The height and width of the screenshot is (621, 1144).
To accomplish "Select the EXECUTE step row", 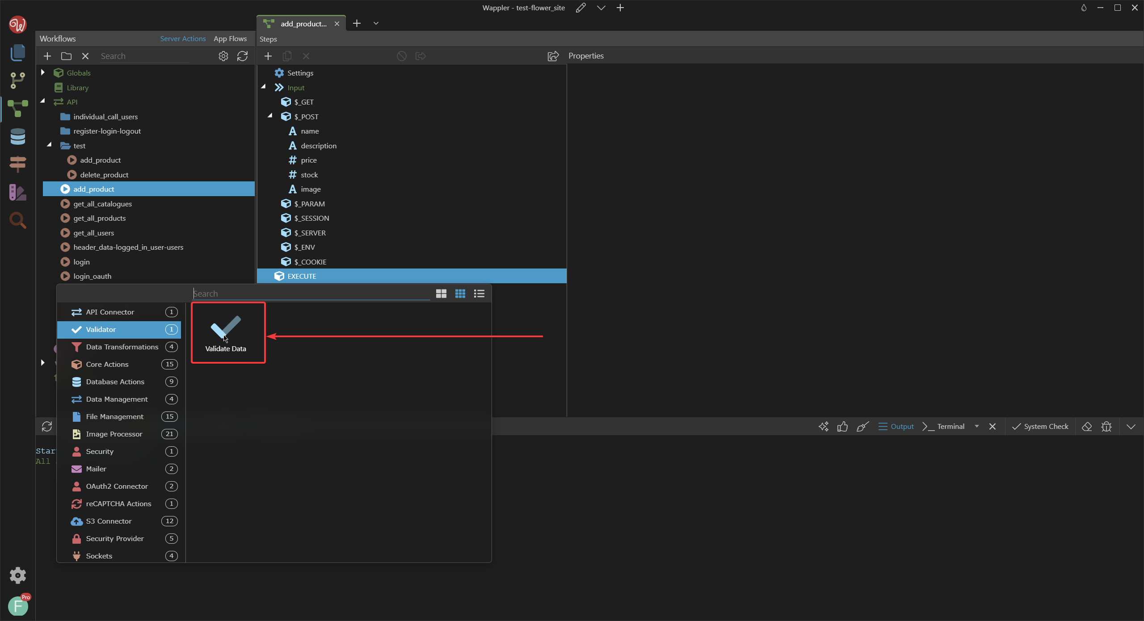I will 412,276.
